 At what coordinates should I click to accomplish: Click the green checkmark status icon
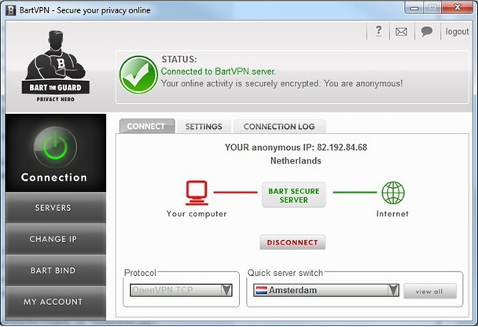click(x=138, y=75)
